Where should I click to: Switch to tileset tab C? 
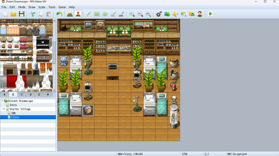tap(22, 95)
